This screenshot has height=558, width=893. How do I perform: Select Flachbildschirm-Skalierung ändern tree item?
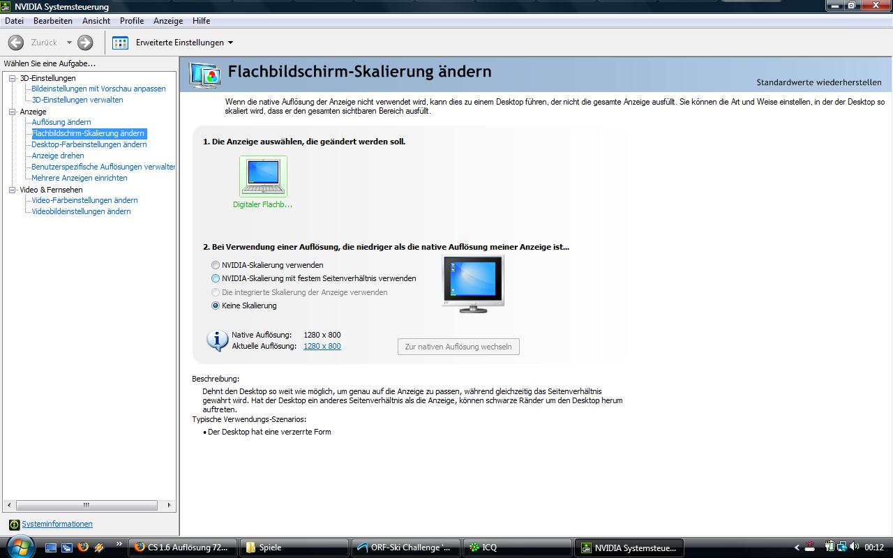(x=89, y=133)
